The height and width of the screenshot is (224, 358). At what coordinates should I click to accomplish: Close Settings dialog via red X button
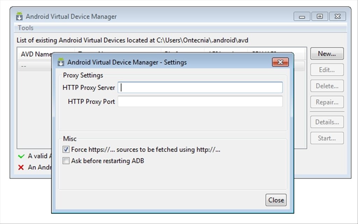(x=280, y=62)
